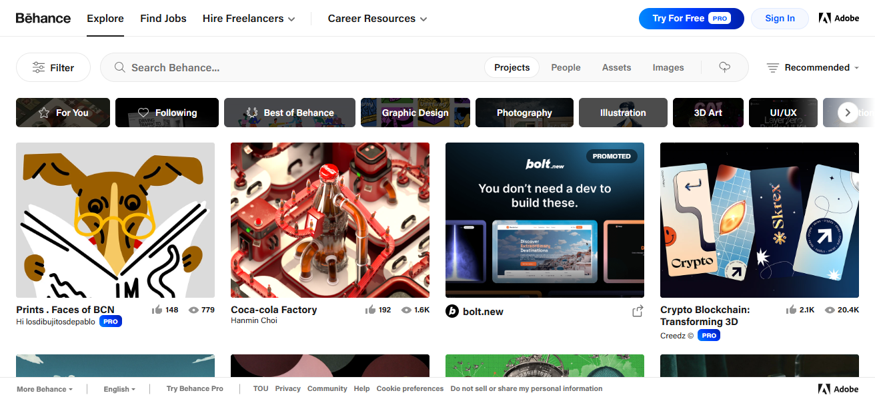875x399 pixels.
Task: Open the mood board cloud icon
Action: (x=725, y=67)
